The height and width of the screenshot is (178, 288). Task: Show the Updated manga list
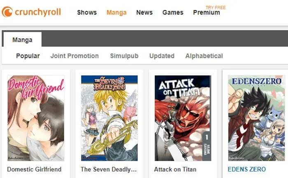[x=162, y=56]
